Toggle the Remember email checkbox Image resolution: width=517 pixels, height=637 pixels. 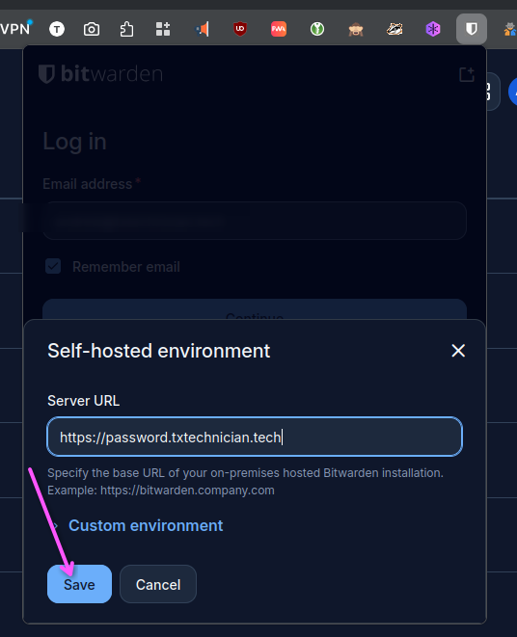[x=53, y=267]
